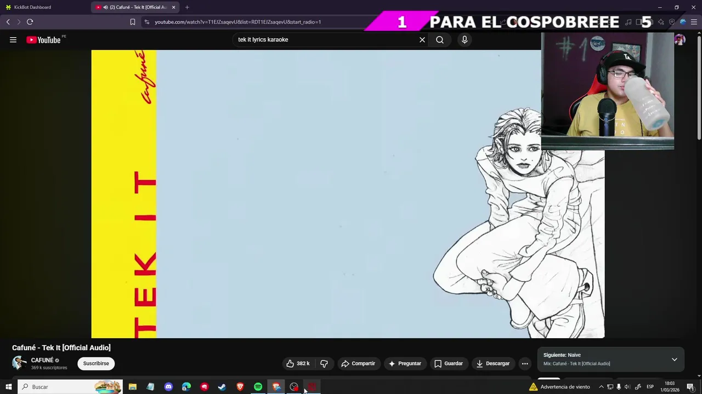Viewport: 702px width, 394px height.
Task: Save video with the Guardar button
Action: pyautogui.click(x=449, y=363)
